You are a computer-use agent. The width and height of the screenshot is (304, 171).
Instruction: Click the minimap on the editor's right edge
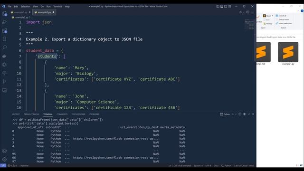(249, 25)
